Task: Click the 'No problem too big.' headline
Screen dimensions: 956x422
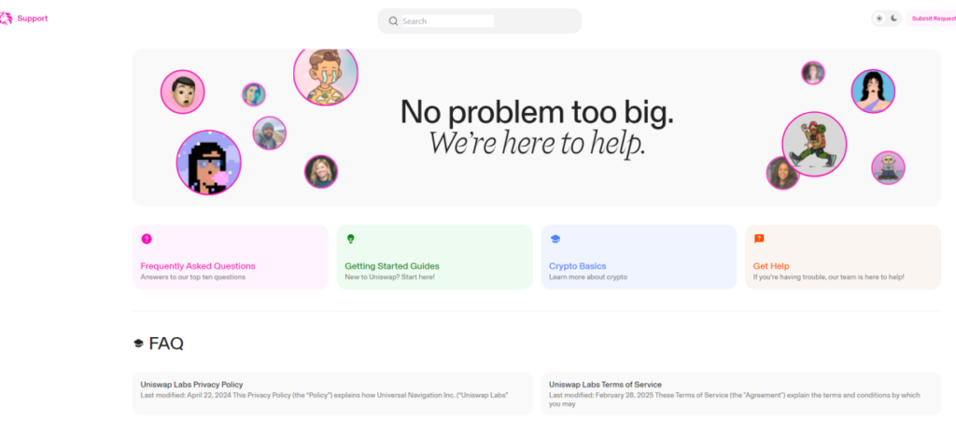Action: 537,112
